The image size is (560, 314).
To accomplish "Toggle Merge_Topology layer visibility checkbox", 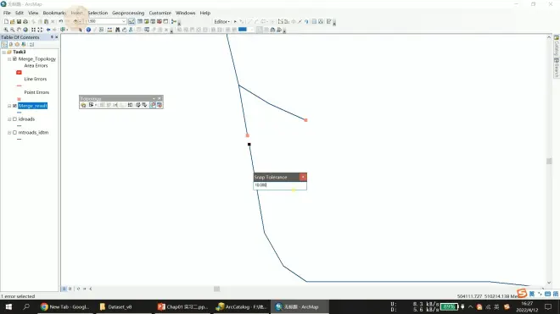I will click(14, 58).
